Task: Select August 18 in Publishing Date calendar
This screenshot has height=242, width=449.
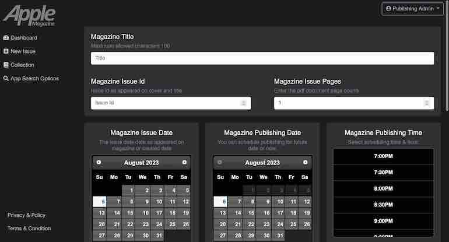Action: pos(292,213)
